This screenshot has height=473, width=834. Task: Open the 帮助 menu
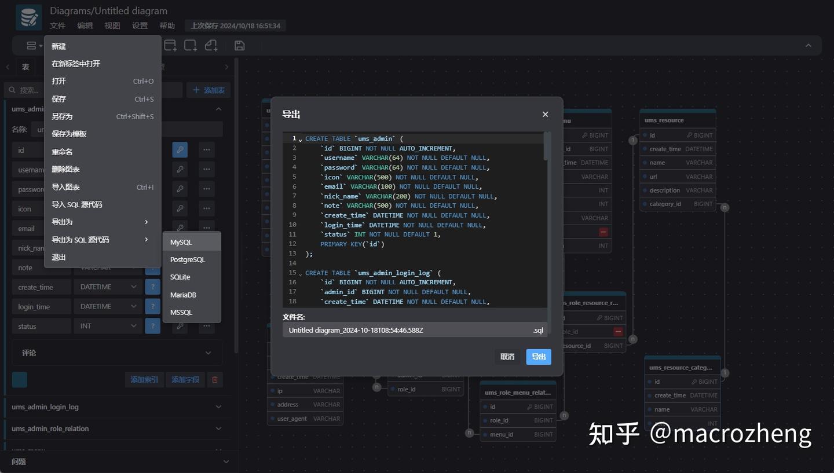(167, 25)
